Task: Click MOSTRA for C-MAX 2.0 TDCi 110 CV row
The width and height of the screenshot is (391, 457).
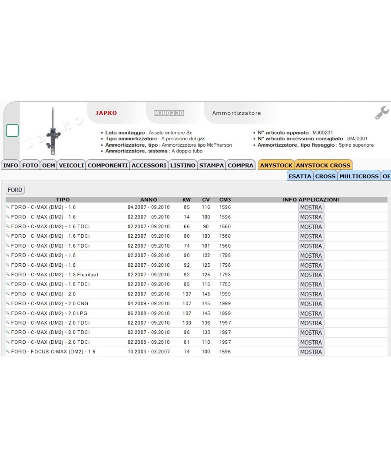Action: (x=311, y=342)
